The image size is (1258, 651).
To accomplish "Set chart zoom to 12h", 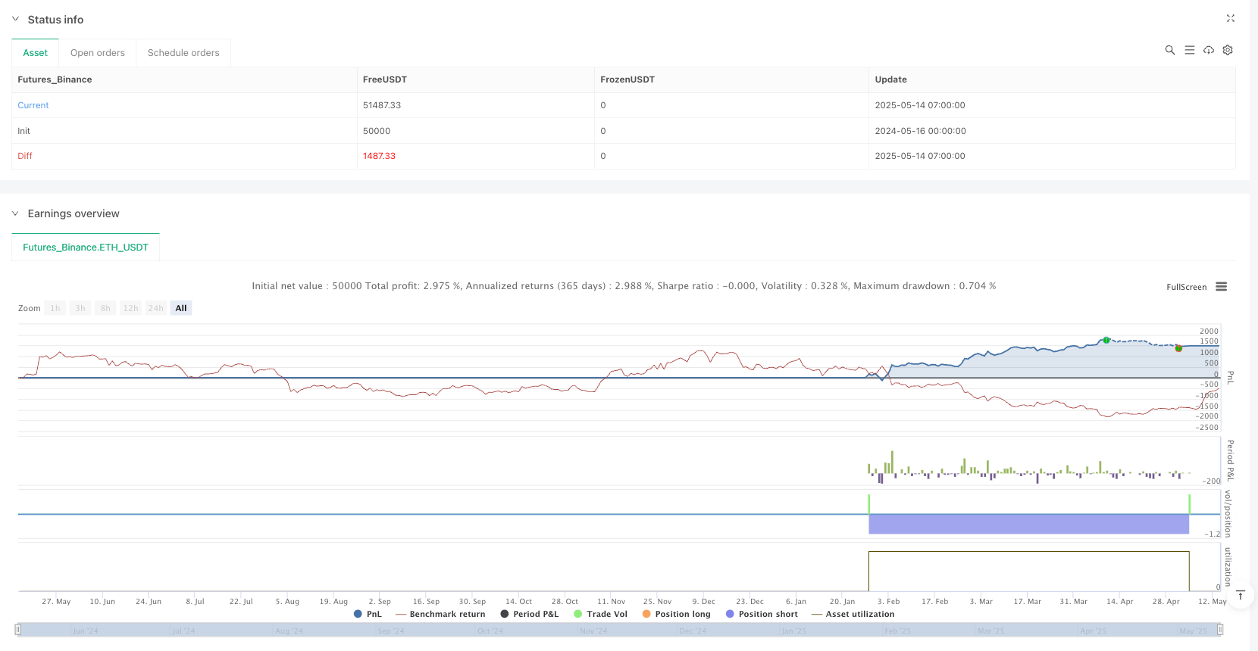I will tap(130, 308).
